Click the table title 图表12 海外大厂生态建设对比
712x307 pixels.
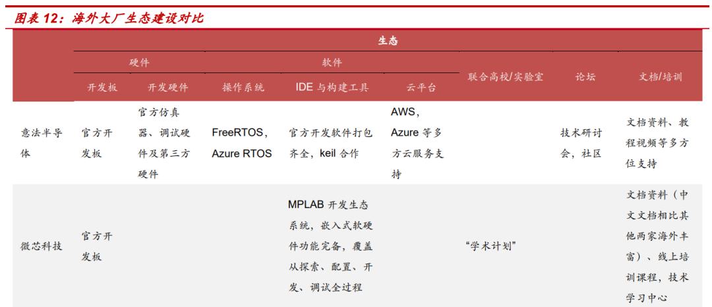pos(109,18)
